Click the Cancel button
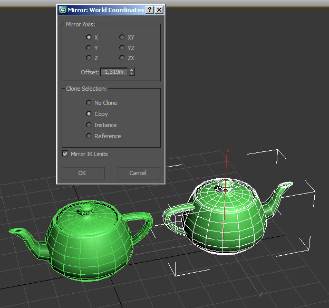 point(139,173)
